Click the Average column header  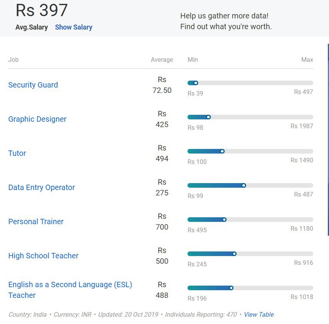click(x=162, y=60)
